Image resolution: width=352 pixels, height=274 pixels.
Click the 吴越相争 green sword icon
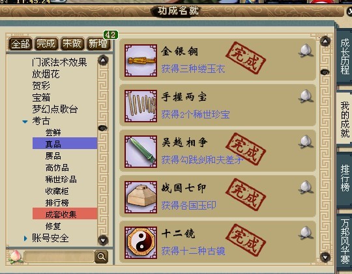pos(141,152)
